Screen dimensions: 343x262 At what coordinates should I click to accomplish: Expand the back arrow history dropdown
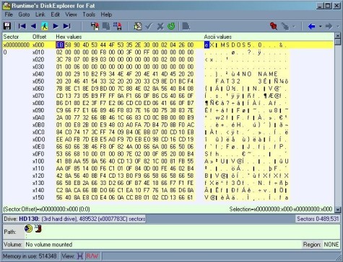point(320,26)
